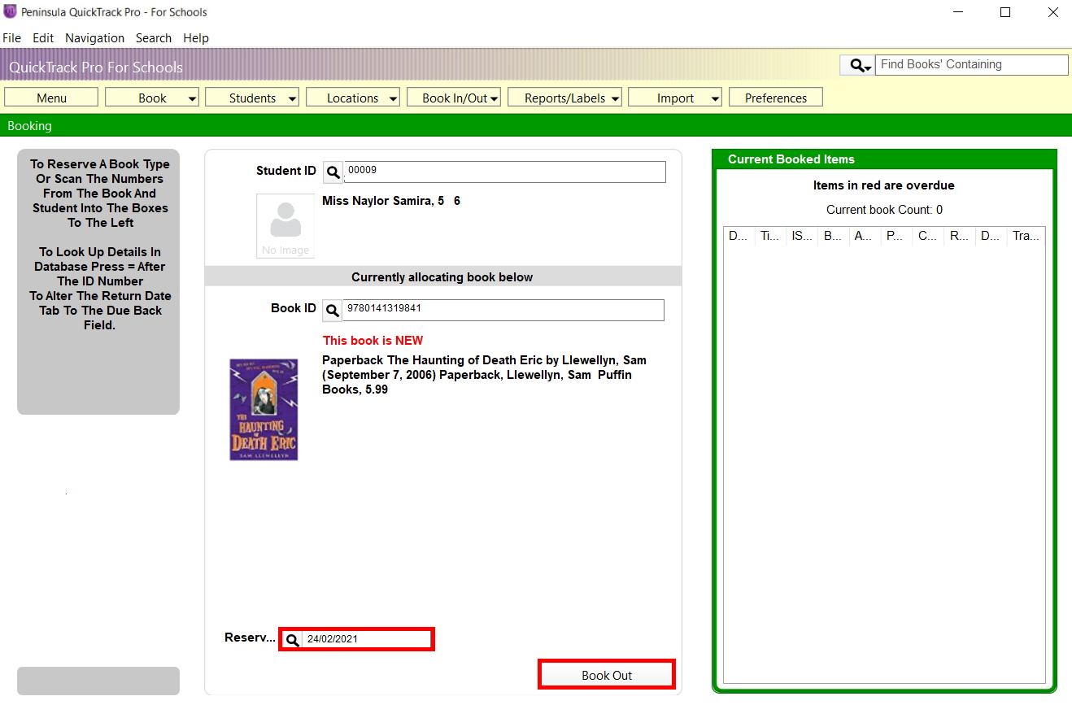Click the 'A...' column header
This screenshot has width=1072, height=705.
click(865, 237)
